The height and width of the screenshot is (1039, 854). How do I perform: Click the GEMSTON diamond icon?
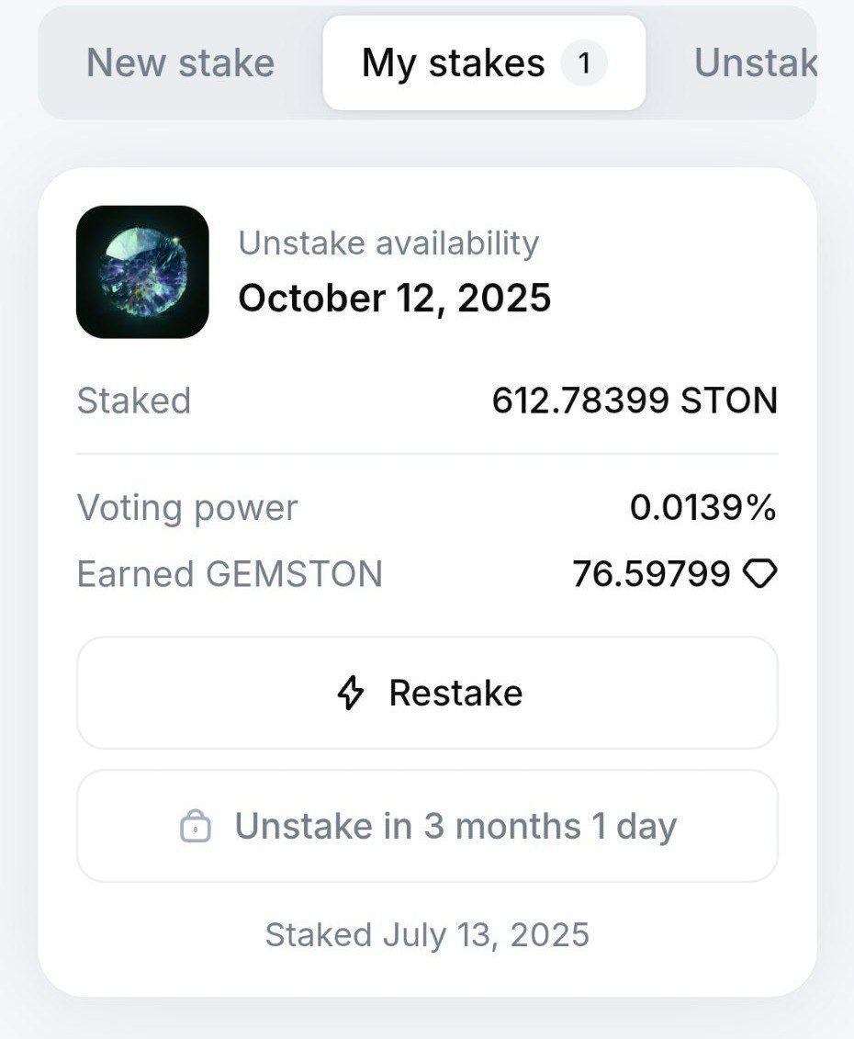click(x=760, y=574)
